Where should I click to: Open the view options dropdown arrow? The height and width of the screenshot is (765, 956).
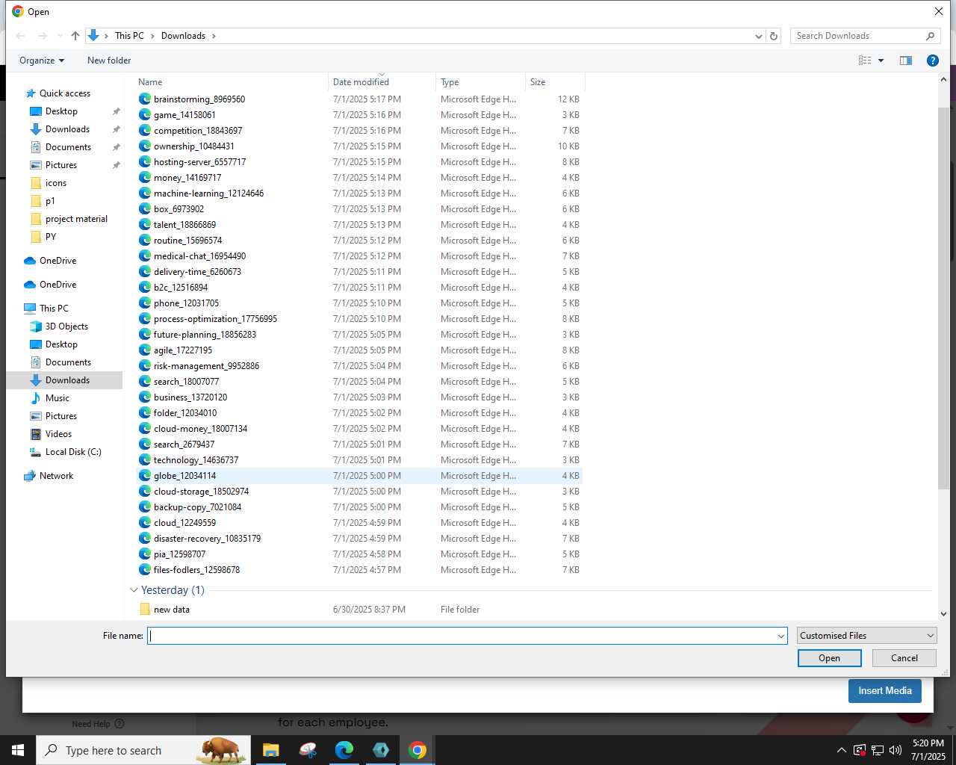click(x=881, y=61)
